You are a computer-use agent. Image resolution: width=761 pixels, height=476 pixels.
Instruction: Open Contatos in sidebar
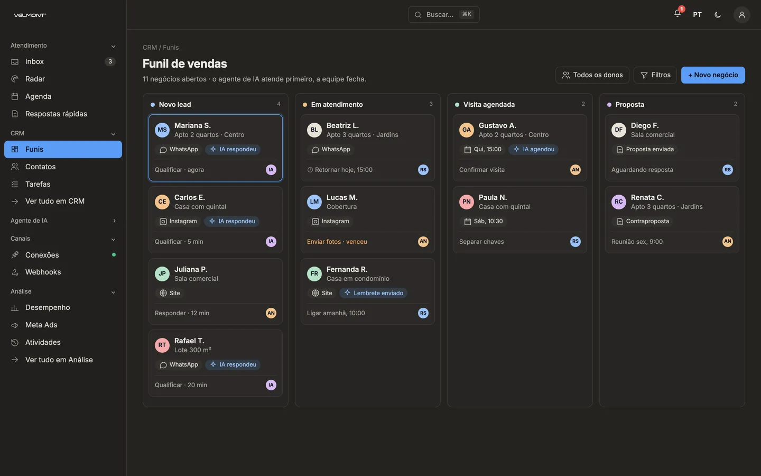[x=63, y=167]
